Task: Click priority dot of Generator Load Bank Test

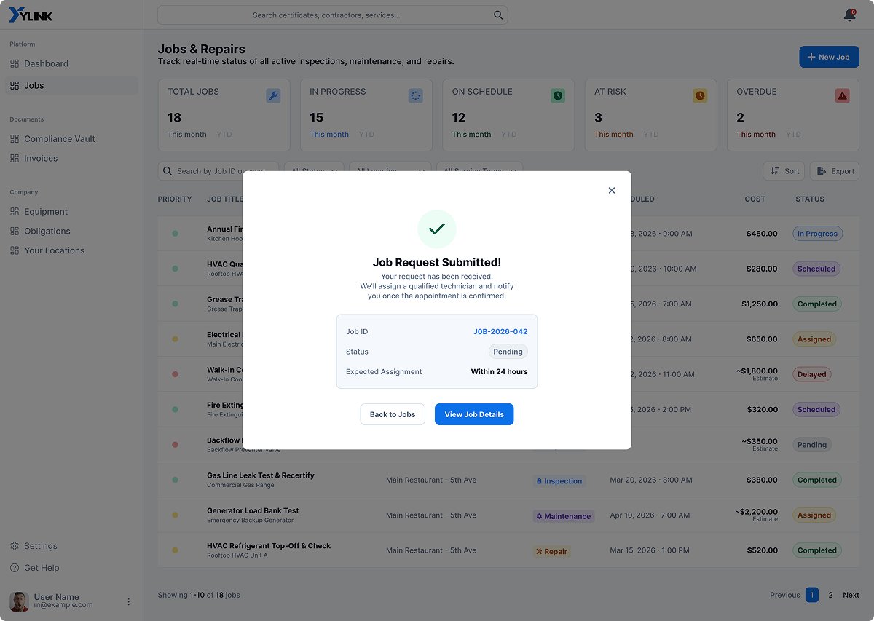Action: [x=175, y=515]
